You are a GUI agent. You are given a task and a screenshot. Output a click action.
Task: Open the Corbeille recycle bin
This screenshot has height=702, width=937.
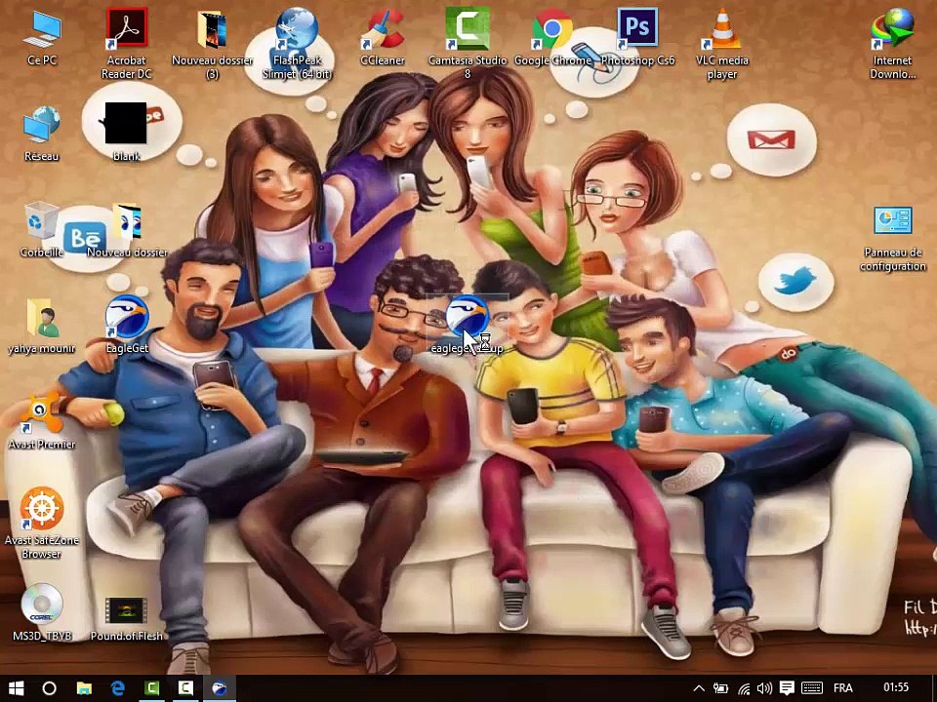coord(42,229)
